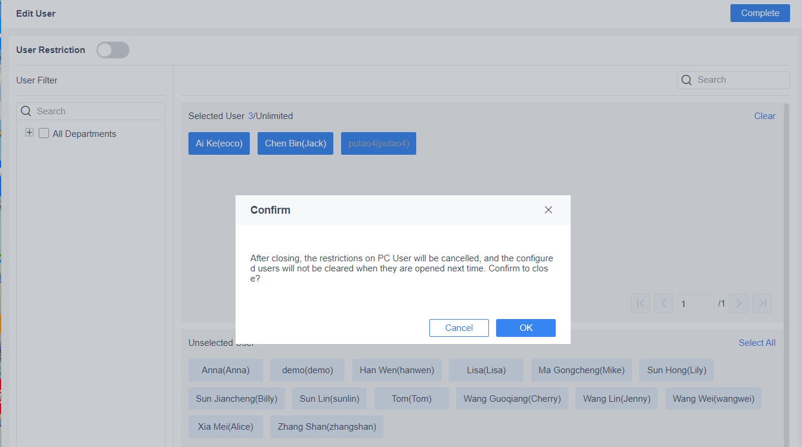Click Ai Ke(eoco) in the Selected User list
This screenshot has width=802, height=447.
point(219,143)
